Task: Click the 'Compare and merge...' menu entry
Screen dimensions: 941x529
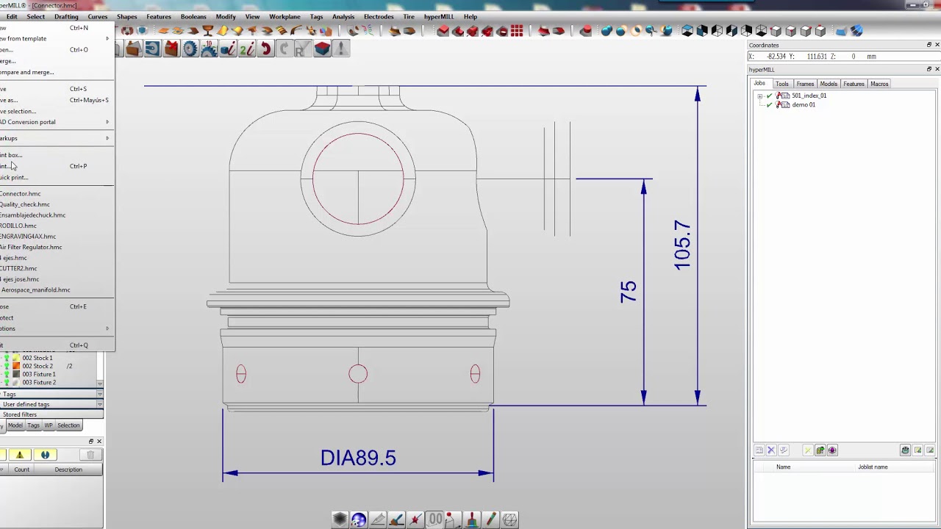Action: click(27, 72)
